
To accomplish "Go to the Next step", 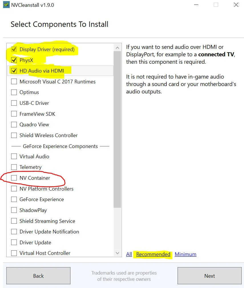I will [209, 276].
